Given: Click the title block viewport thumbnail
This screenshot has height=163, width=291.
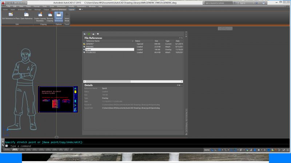Looking at the screenshot, I should [x=58, y=99].
